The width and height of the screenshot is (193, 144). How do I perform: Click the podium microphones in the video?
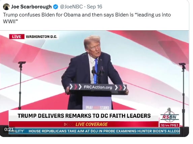pyautogui.click(x=98, y=71)
